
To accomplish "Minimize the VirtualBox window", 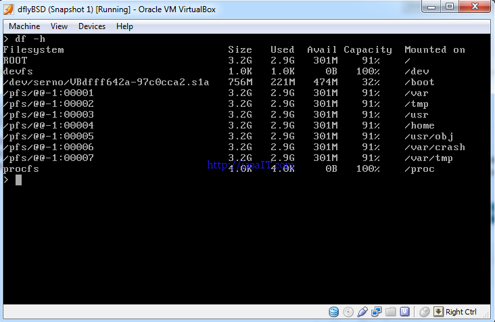I will click(431, 7).
